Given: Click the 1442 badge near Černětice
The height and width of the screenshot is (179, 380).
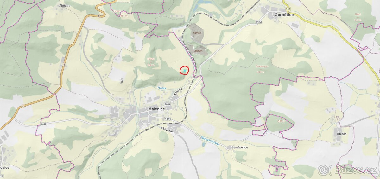Looking at the screenshot, I should (259, 22).
